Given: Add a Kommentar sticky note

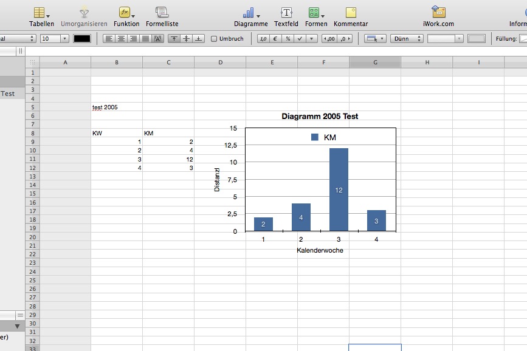Looking at the screenshot, I should click(351, 13).
